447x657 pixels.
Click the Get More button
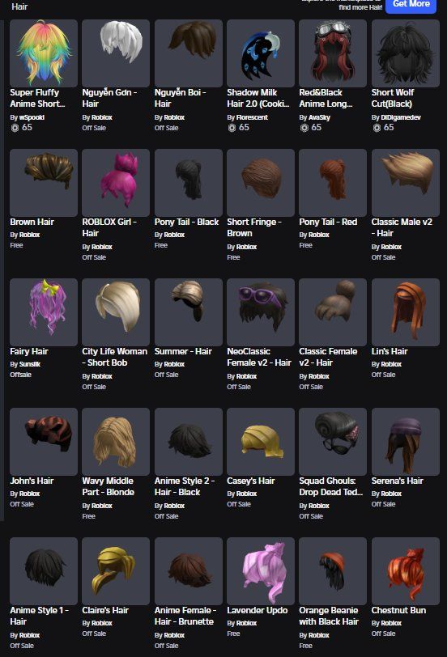tap(411, 5)
